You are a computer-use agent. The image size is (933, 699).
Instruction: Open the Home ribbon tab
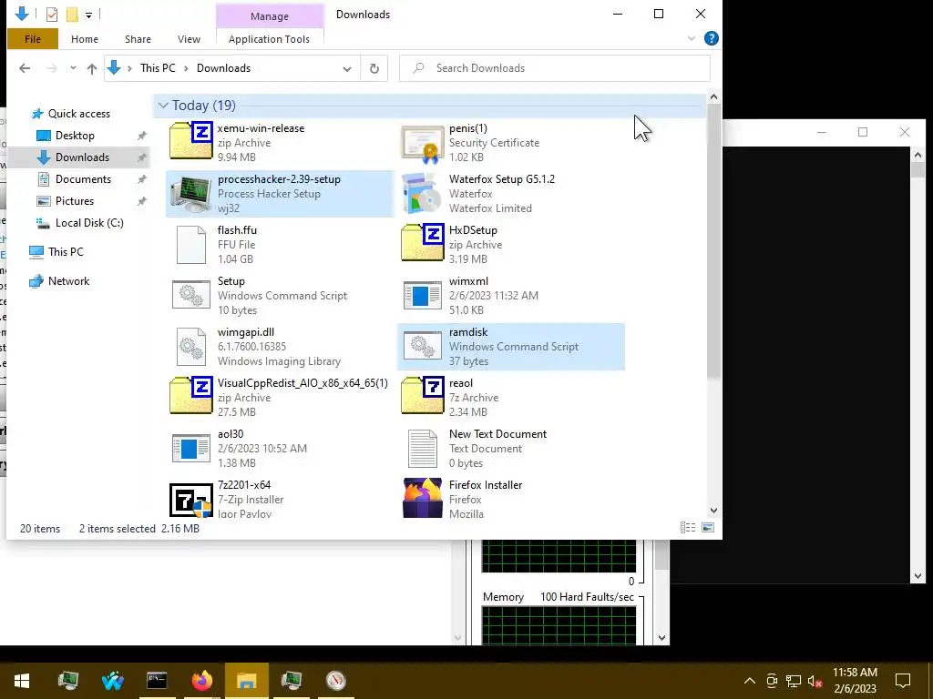pos(85,39)
